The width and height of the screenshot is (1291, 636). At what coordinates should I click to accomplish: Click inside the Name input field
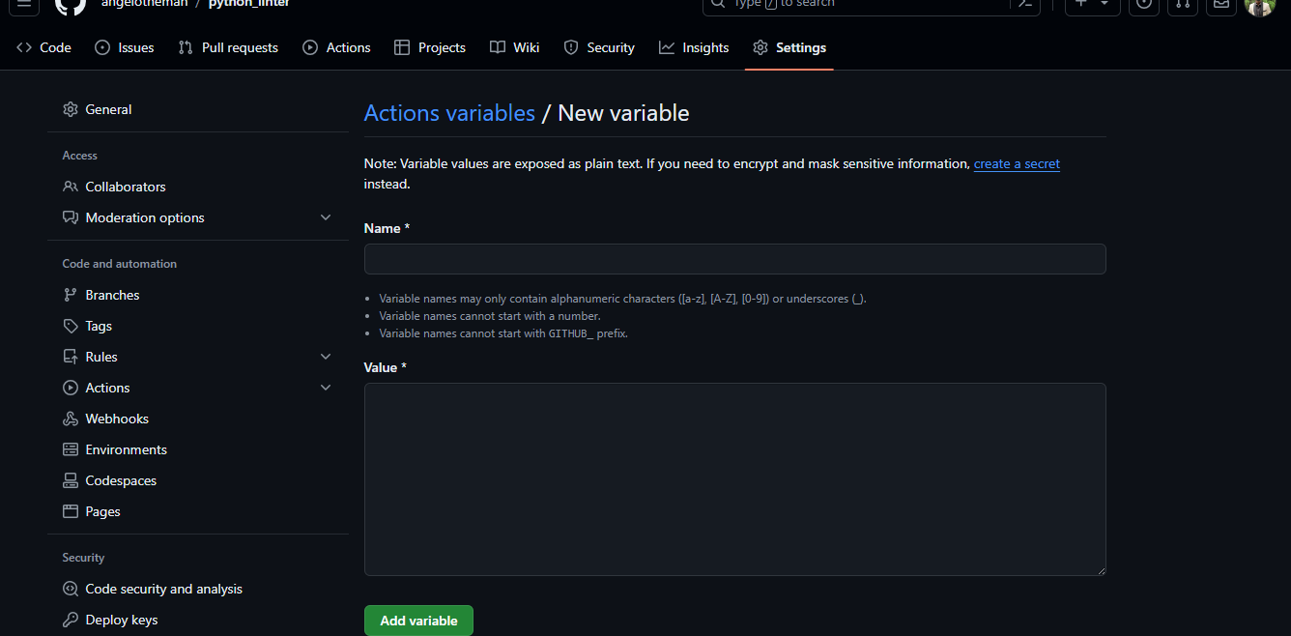[x=734, y=259]
